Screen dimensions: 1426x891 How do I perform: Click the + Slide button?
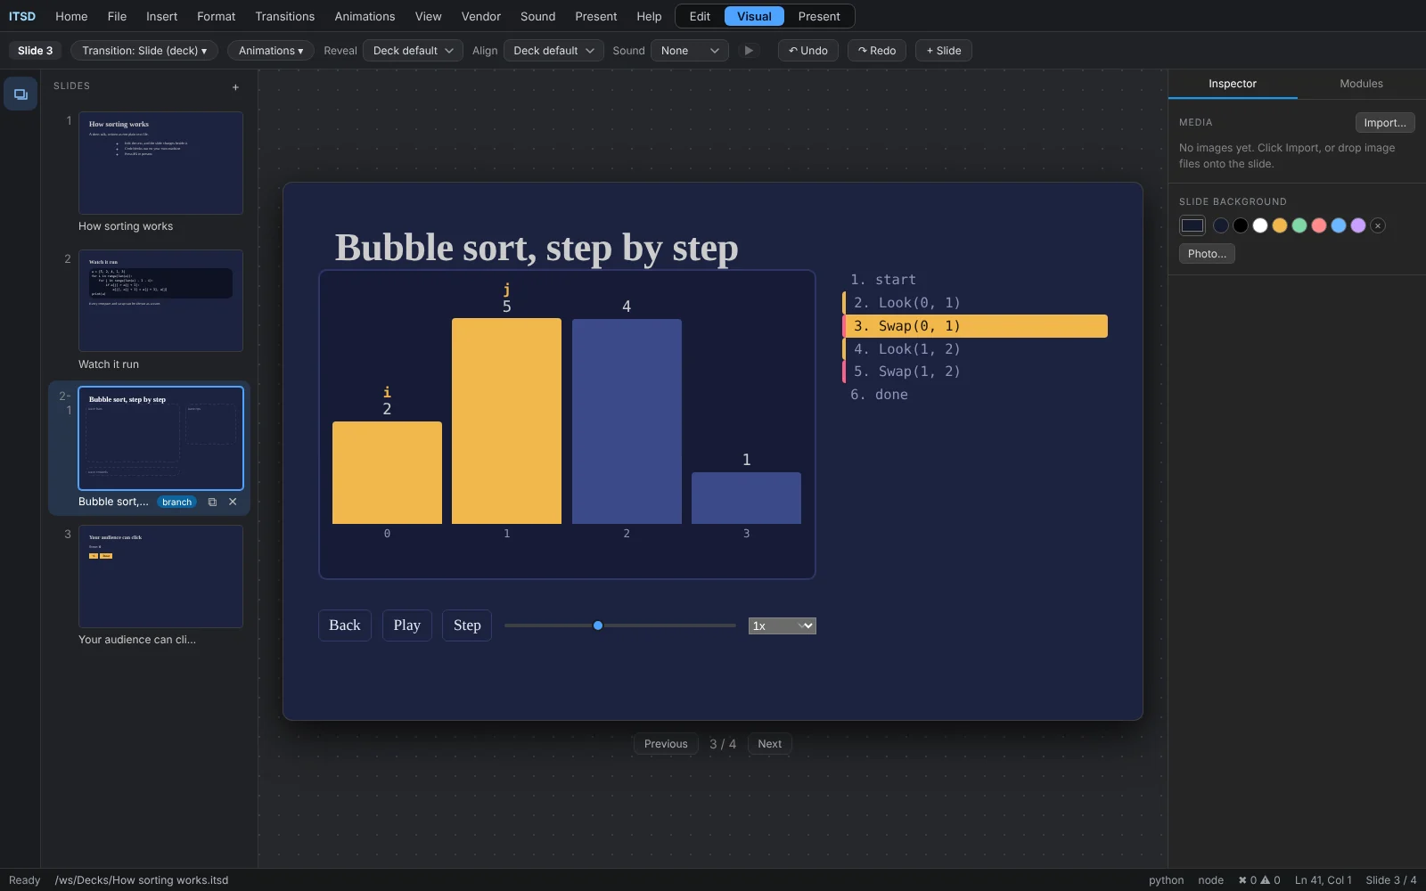pos(944,51)
